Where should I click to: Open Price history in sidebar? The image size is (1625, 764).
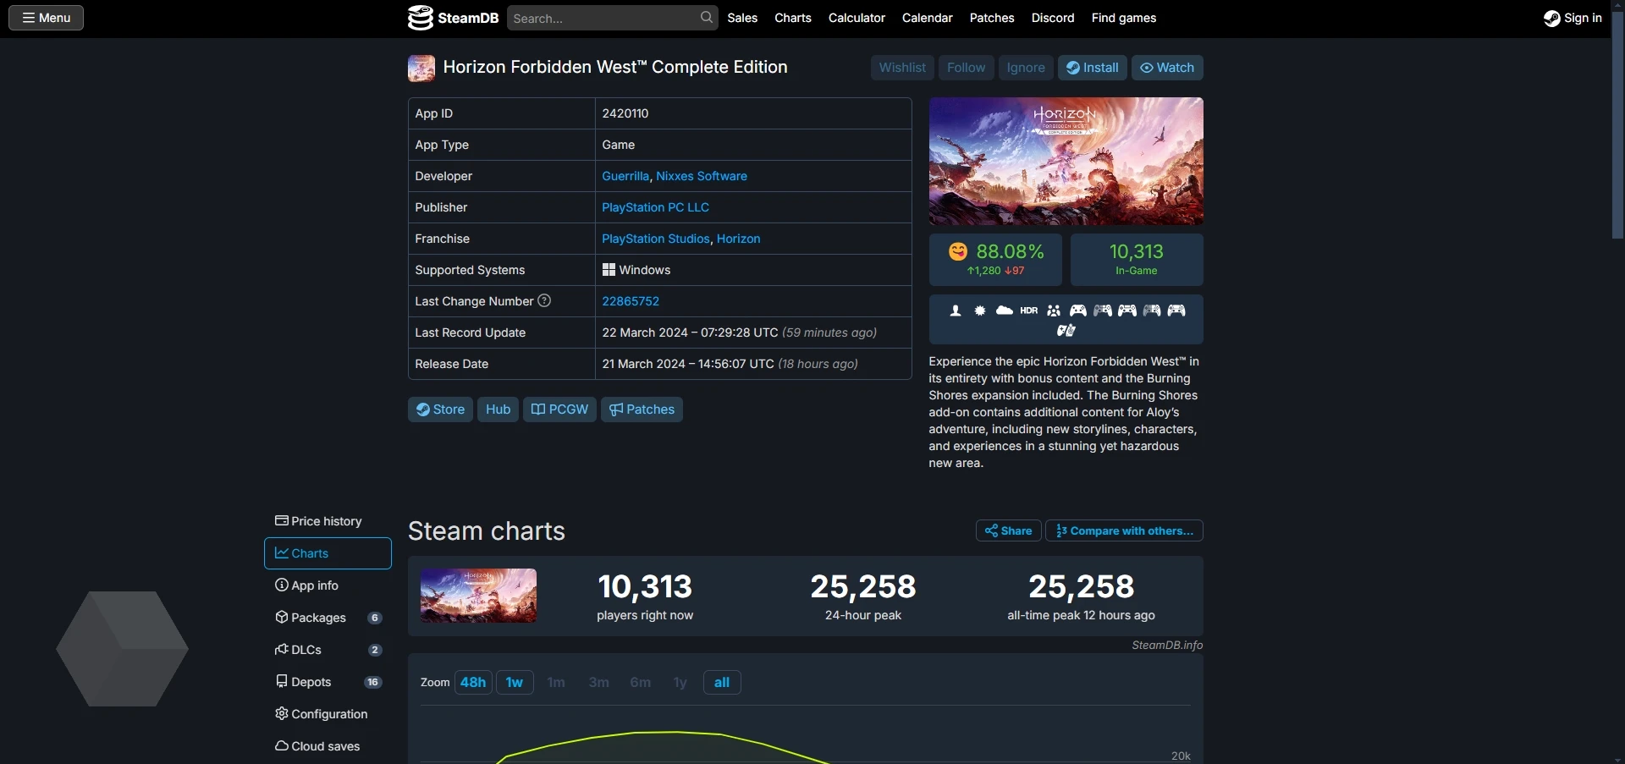(328, 521)
